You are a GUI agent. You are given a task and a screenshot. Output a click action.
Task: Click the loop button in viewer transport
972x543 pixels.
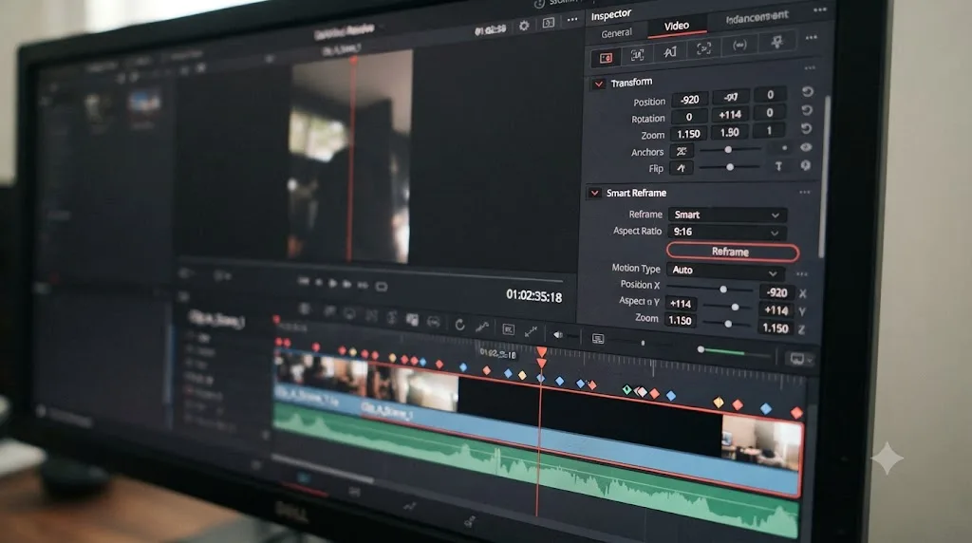tap(382, 287)
